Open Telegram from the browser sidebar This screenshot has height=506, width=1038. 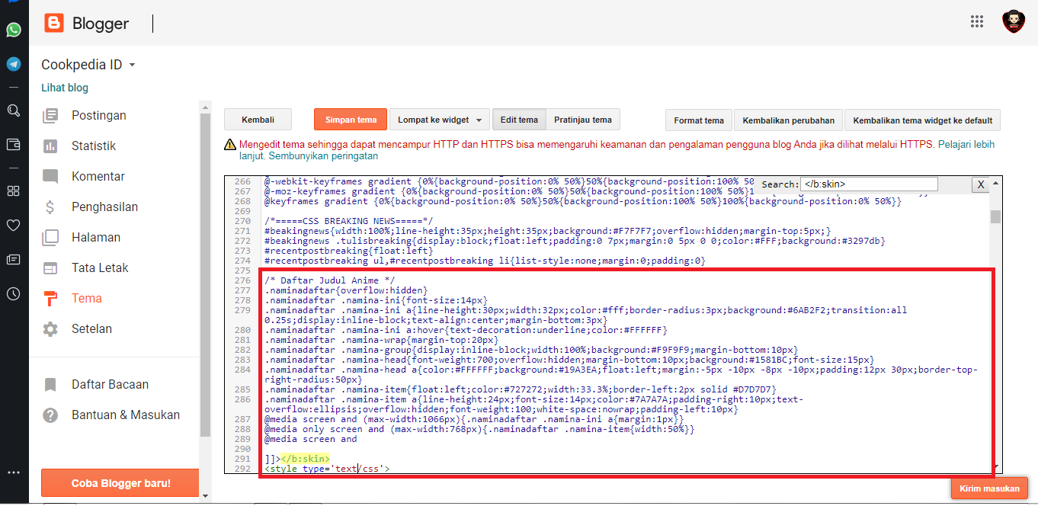14,64
